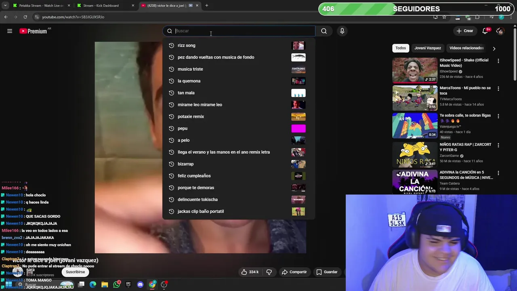The height and width of the screenshot is (291, 517).
Task: Open Chrome extensions puzzle icon
Action: pyautogui.click(x=477, y=17)
